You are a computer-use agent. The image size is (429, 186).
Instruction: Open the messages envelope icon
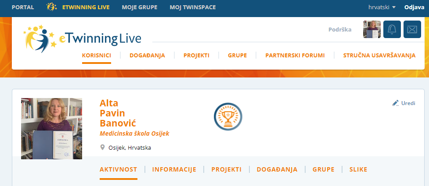[412, 29]
